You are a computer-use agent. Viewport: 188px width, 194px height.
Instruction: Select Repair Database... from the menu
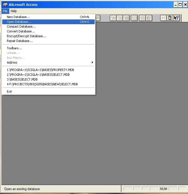pos(48,41)
